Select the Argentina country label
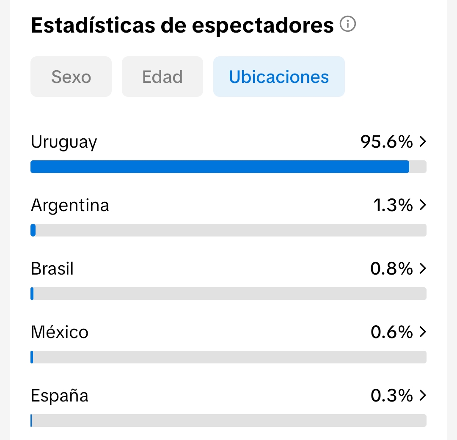The image size is (457, 440). pyautogui.click(x=70, y=206)
